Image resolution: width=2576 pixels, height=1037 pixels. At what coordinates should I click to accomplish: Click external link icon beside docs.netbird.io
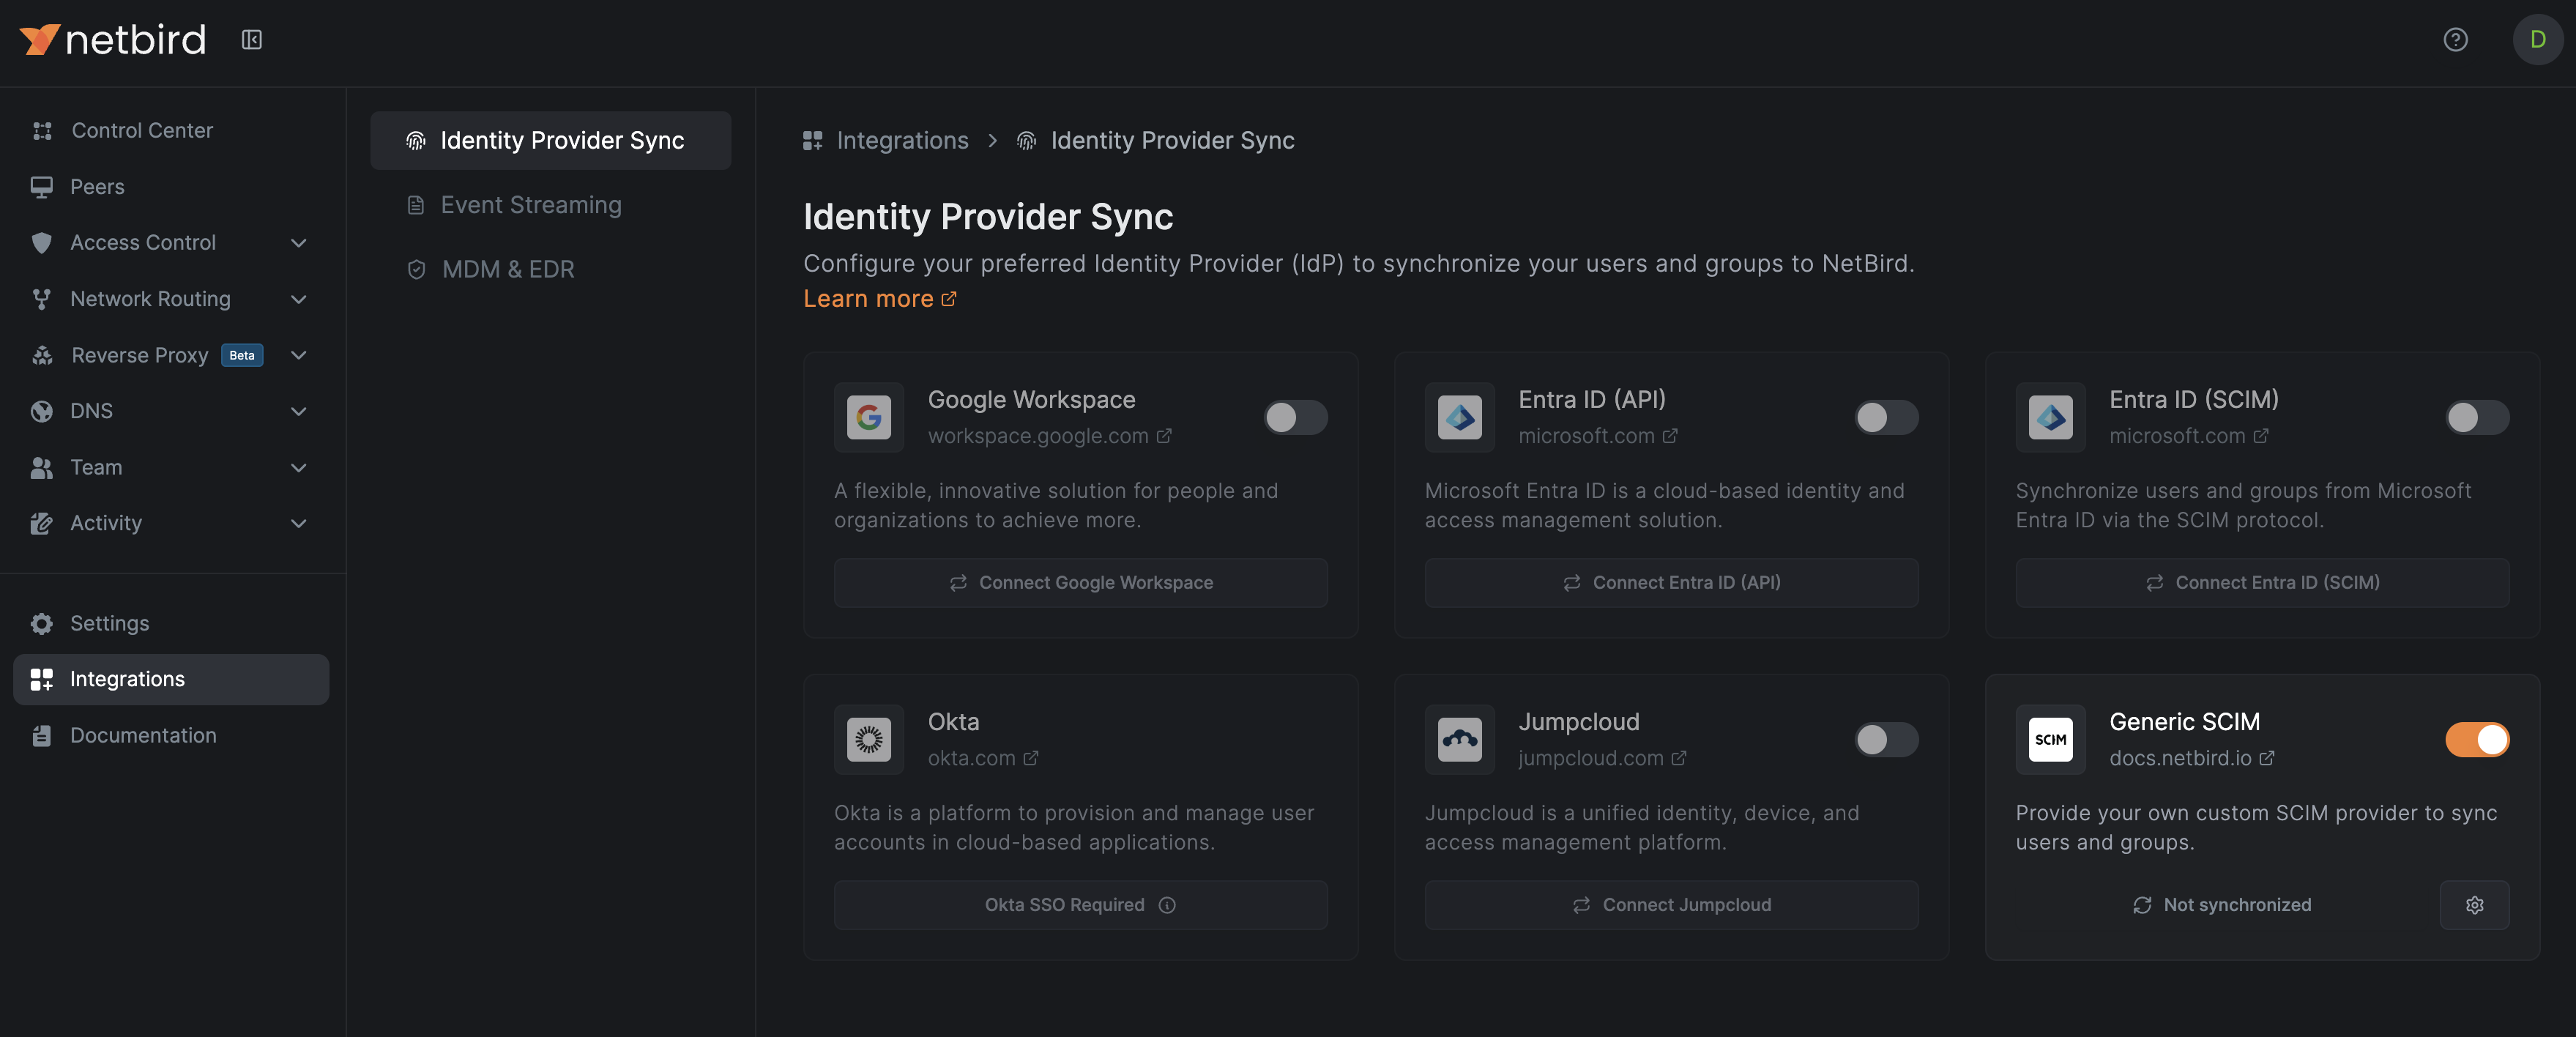coord(2267,758)
